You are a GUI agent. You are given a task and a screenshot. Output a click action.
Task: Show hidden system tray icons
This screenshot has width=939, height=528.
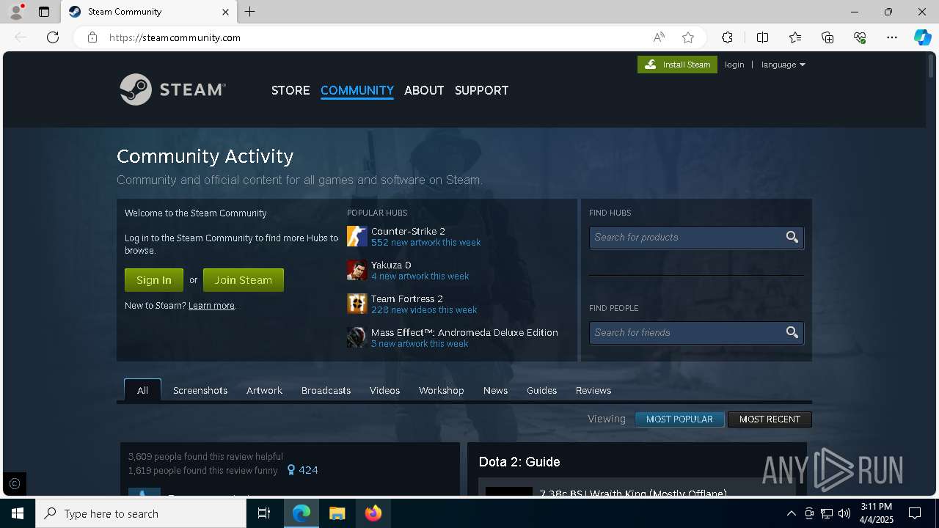[791, 513]
